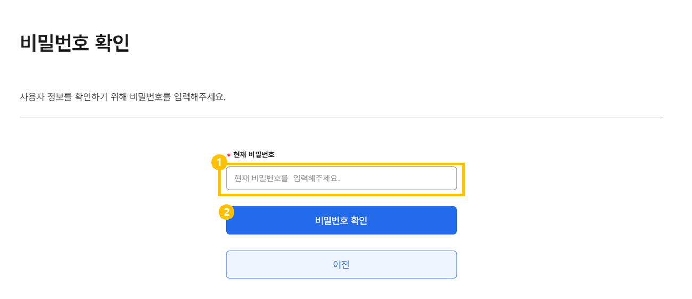The image size is (692, 299).
Task: Click the yellow number 1 badge
Action: [219, 162]
